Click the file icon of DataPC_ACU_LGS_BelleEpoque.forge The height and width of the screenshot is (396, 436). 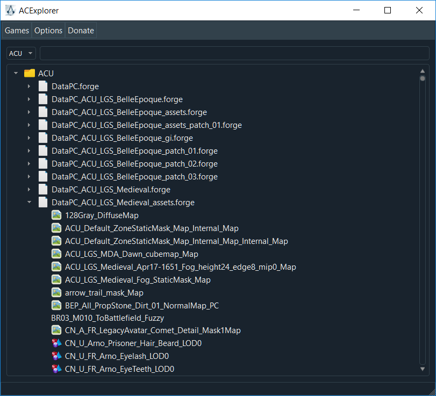[x=43, y=99]
